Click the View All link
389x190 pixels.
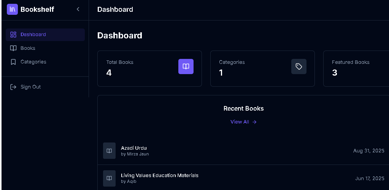point(240,122)
